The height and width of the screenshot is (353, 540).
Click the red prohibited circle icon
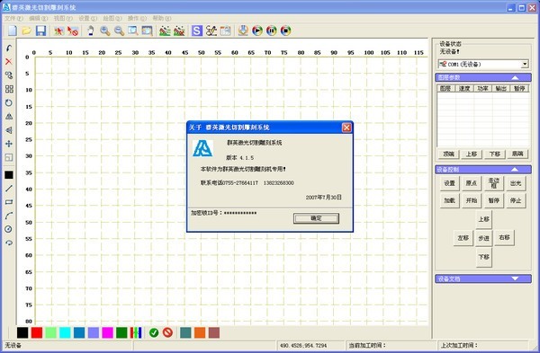click(x=167, y=332)
